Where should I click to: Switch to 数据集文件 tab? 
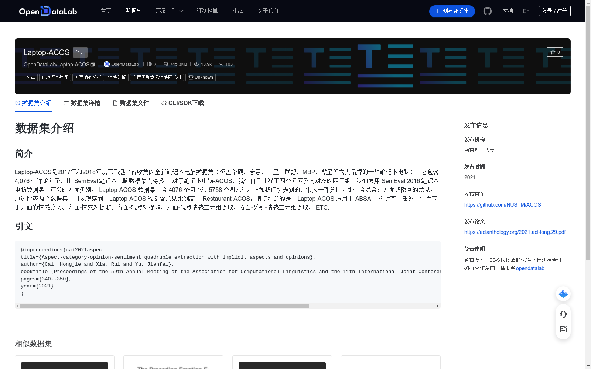[131, 103]
